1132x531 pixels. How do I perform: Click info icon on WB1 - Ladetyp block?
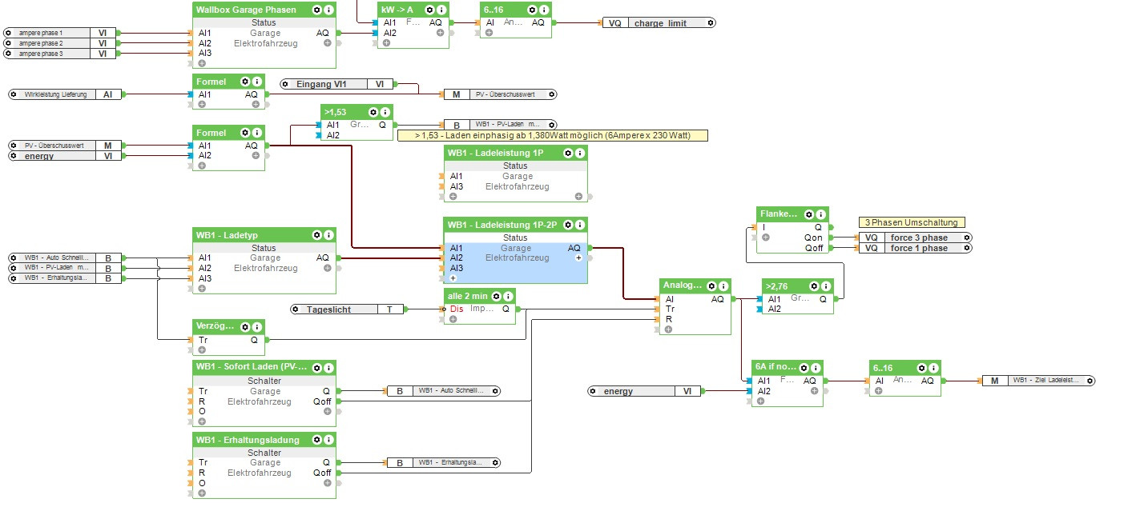coord(328,235)
